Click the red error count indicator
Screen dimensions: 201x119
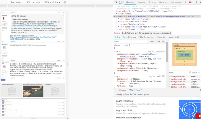tap(191, 2)
